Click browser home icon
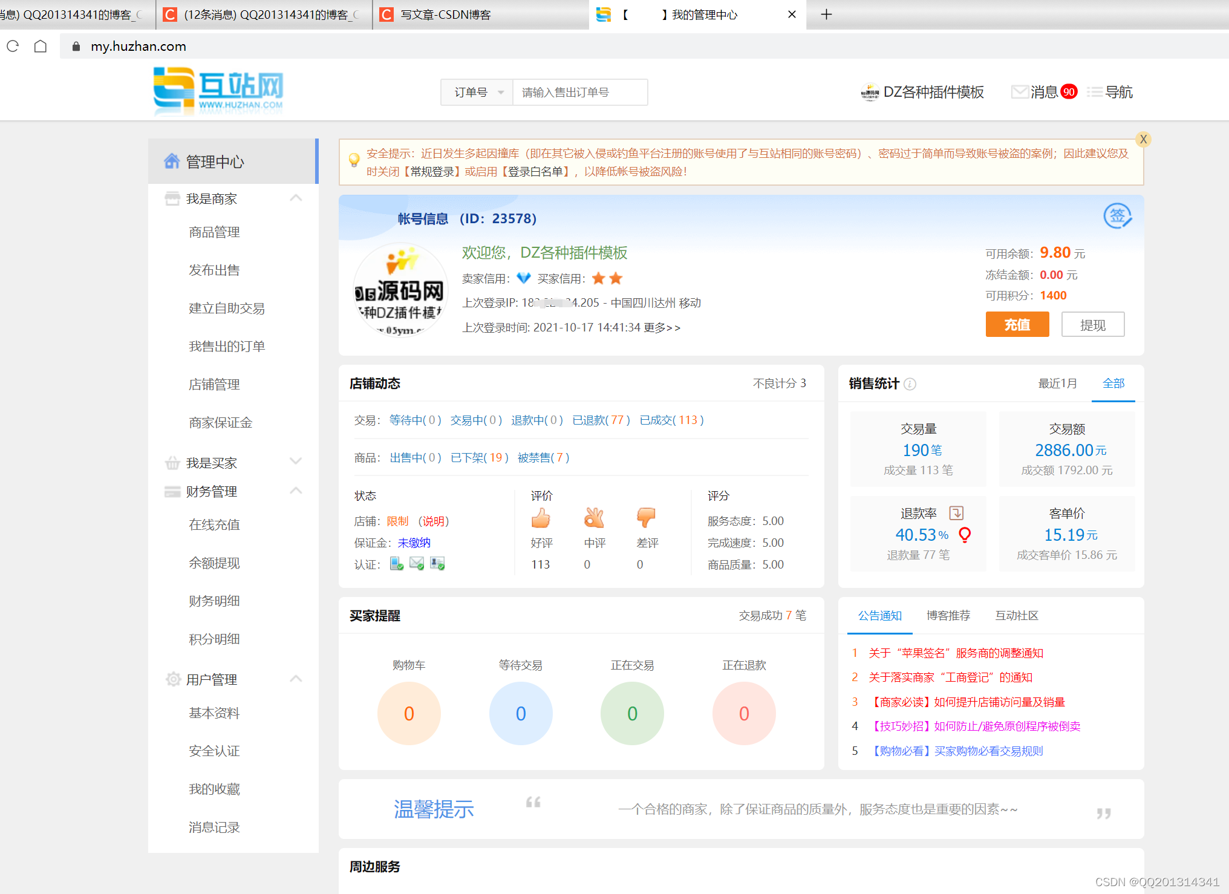The height and width of the screenshot is (894, 1229). (41, 47)
